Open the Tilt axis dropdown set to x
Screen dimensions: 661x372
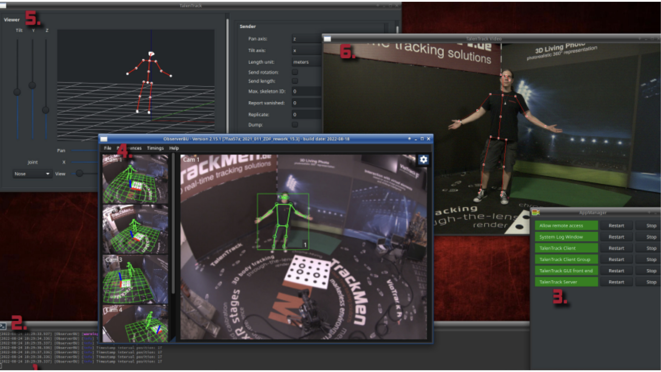coord(307,51)
